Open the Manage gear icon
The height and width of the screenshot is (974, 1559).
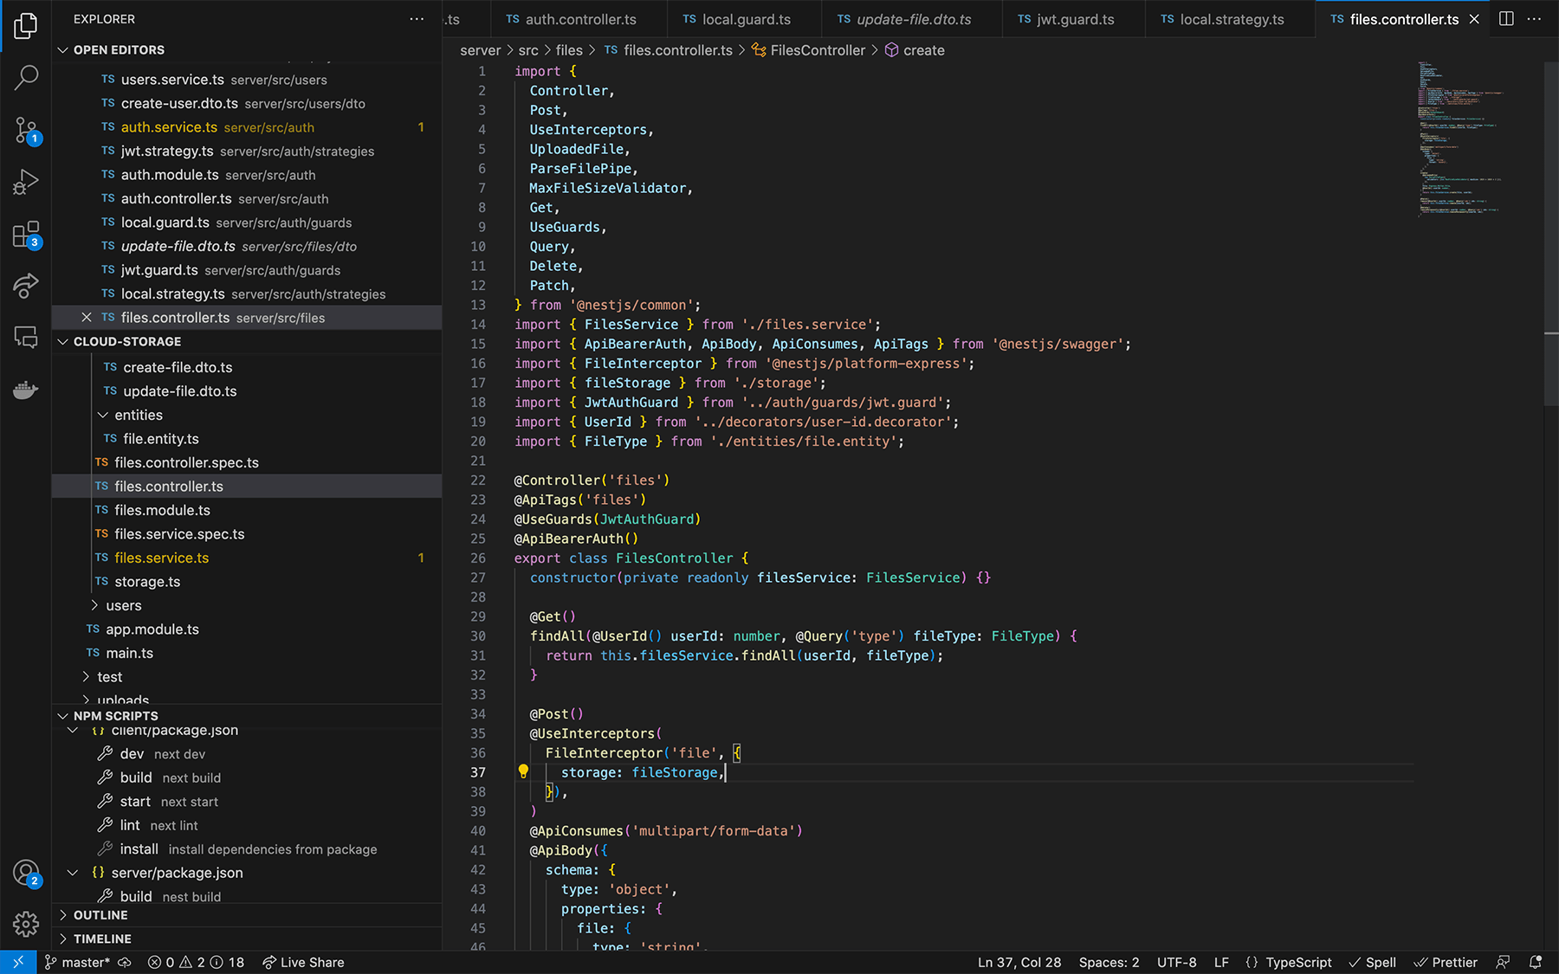click(26, 925)
